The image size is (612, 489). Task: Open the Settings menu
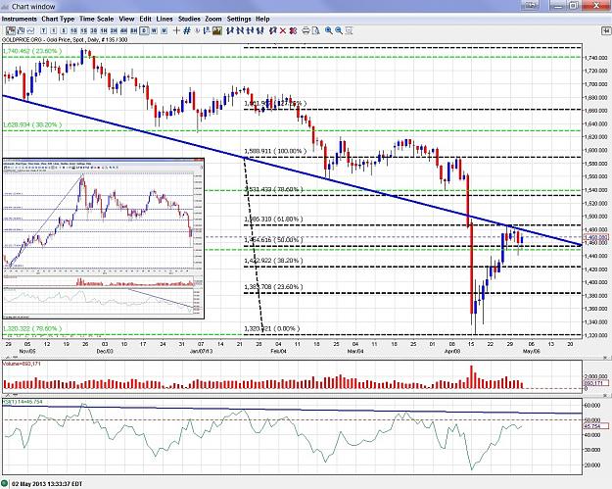coord(239,19)
